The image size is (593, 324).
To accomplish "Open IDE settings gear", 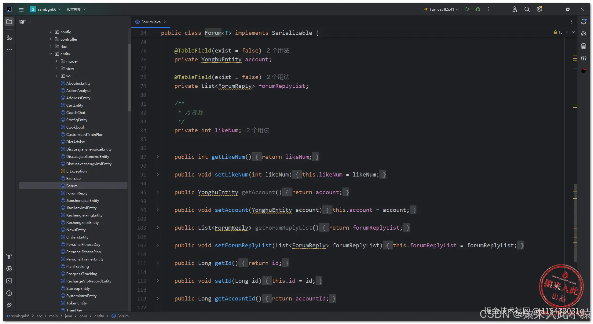I will [539, 9].
